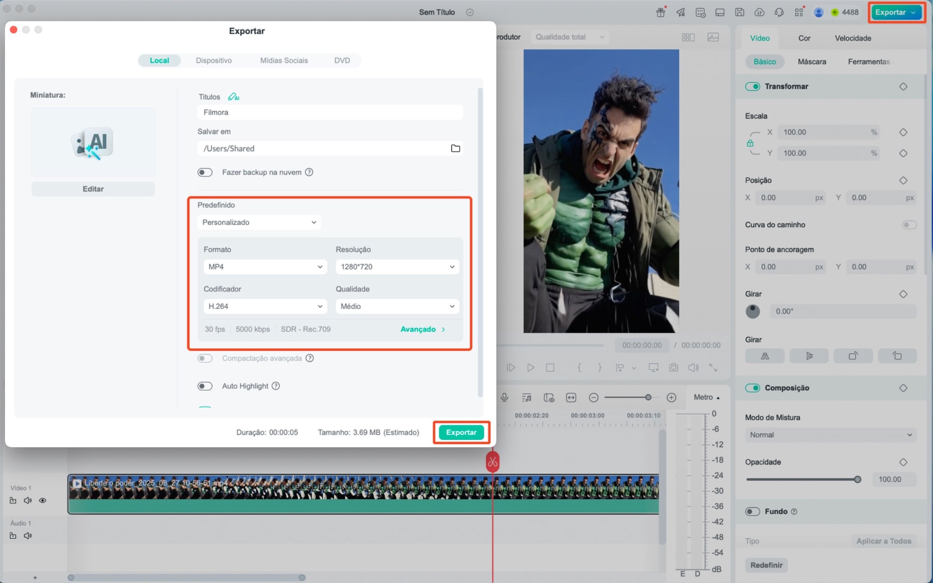Click the paper plane send icon
Image resolution: width=933 pixels, height=583 pixels.
coord(680,12)
